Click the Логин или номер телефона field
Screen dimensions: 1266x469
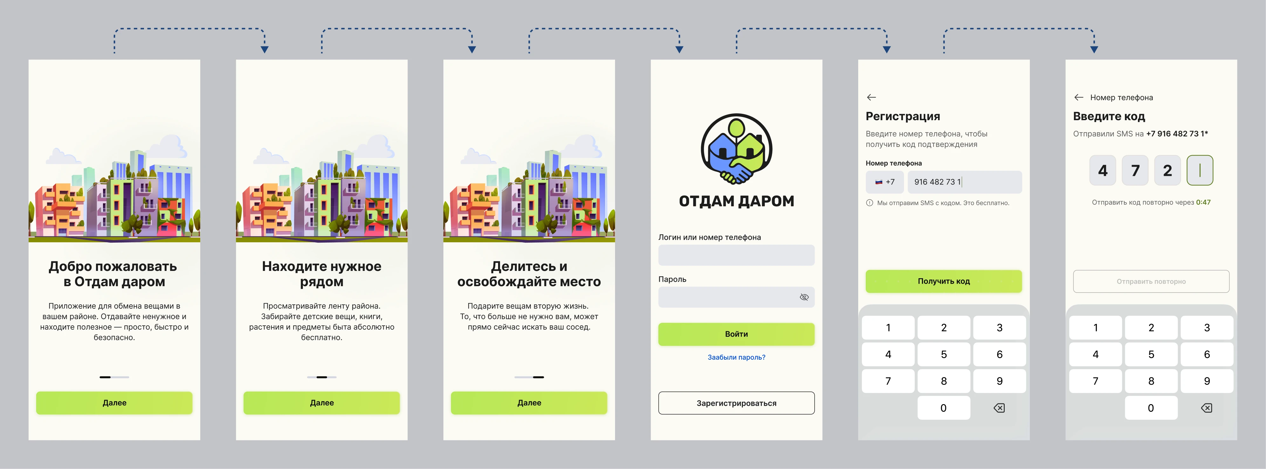tap(736, 255)
